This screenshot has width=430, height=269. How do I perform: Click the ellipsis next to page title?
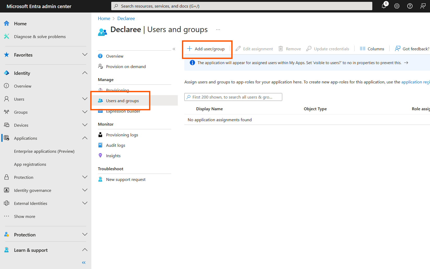[218, 30]
